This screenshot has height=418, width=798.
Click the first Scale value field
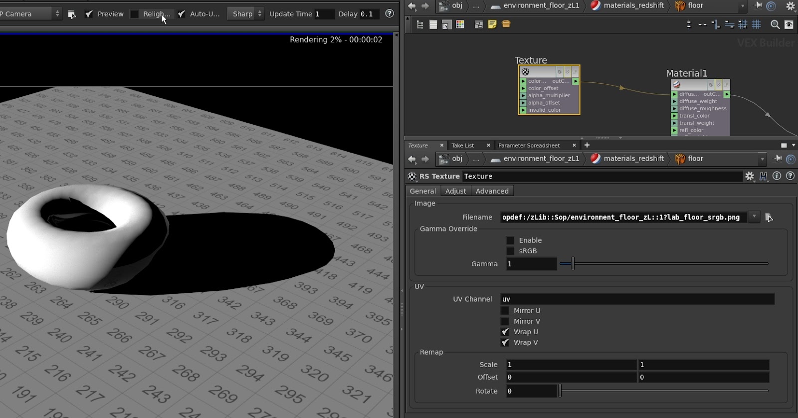[571, 365]
